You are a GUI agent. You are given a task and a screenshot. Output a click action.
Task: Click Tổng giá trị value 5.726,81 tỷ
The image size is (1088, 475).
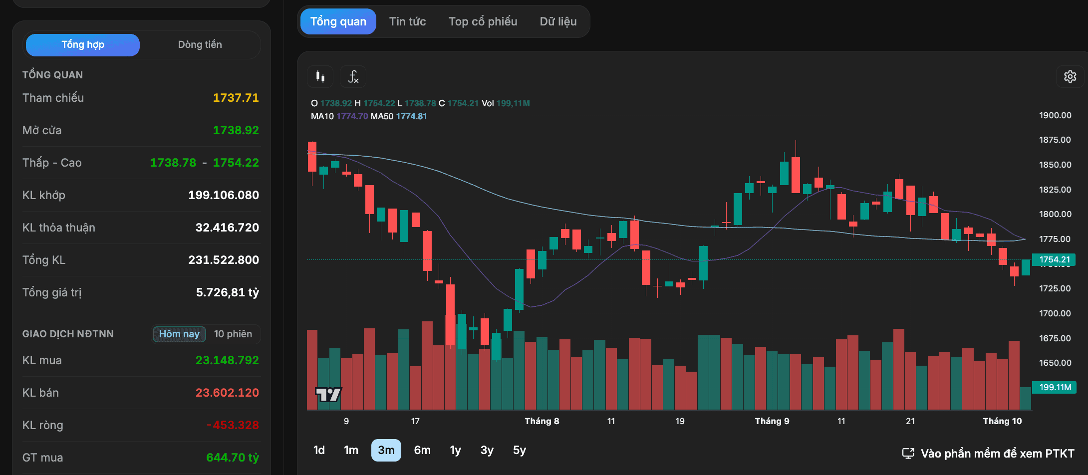coord(228,292)
